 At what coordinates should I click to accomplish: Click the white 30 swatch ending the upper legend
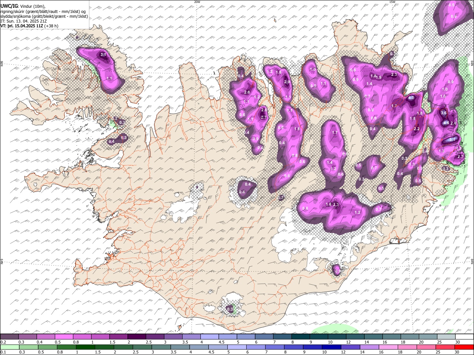[x=464, y=337]
